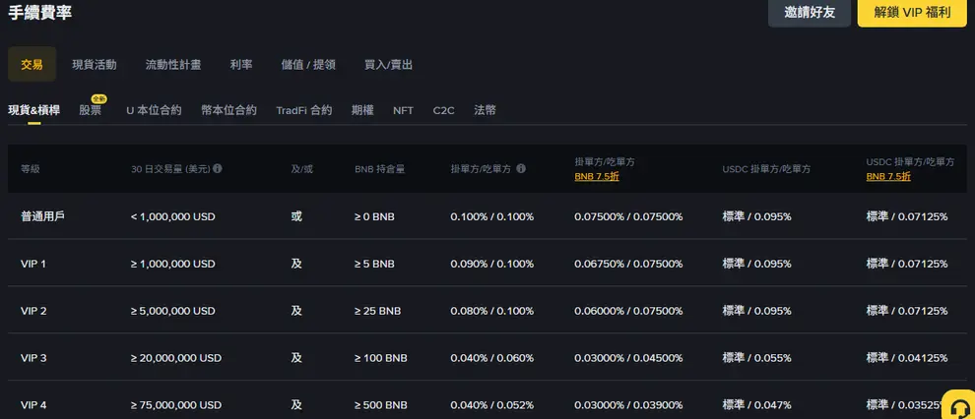Click the 0.03000% / 0.04500% discount fee cell
This screenshot has height=419, width=975.
click(x=628, y=358)
